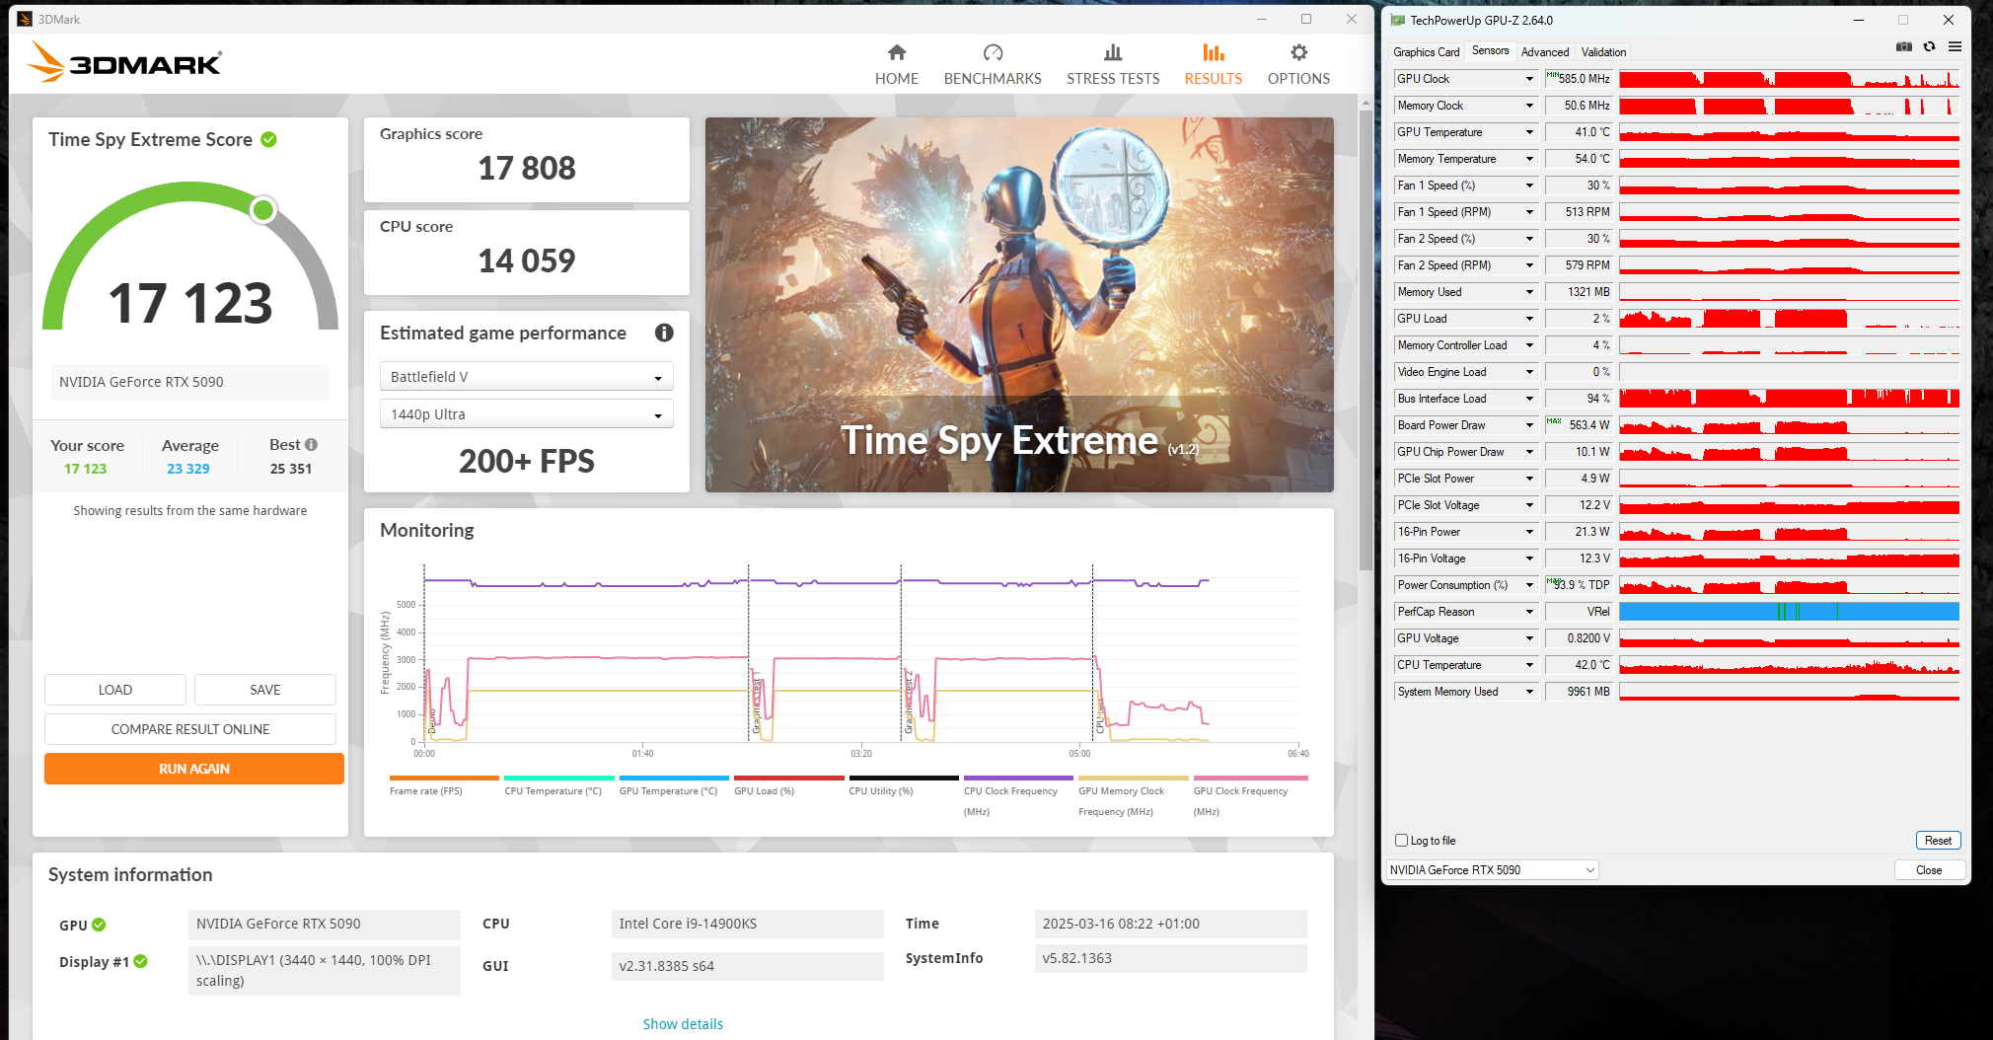
Task: Click the info icon near Estimated game performance
Action: coord(663,334)
